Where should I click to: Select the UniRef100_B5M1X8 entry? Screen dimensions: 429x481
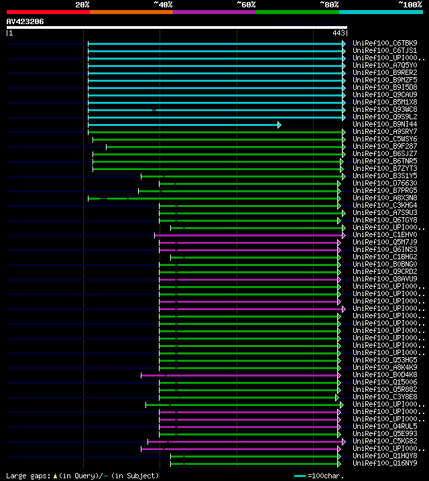click(385, 102)
